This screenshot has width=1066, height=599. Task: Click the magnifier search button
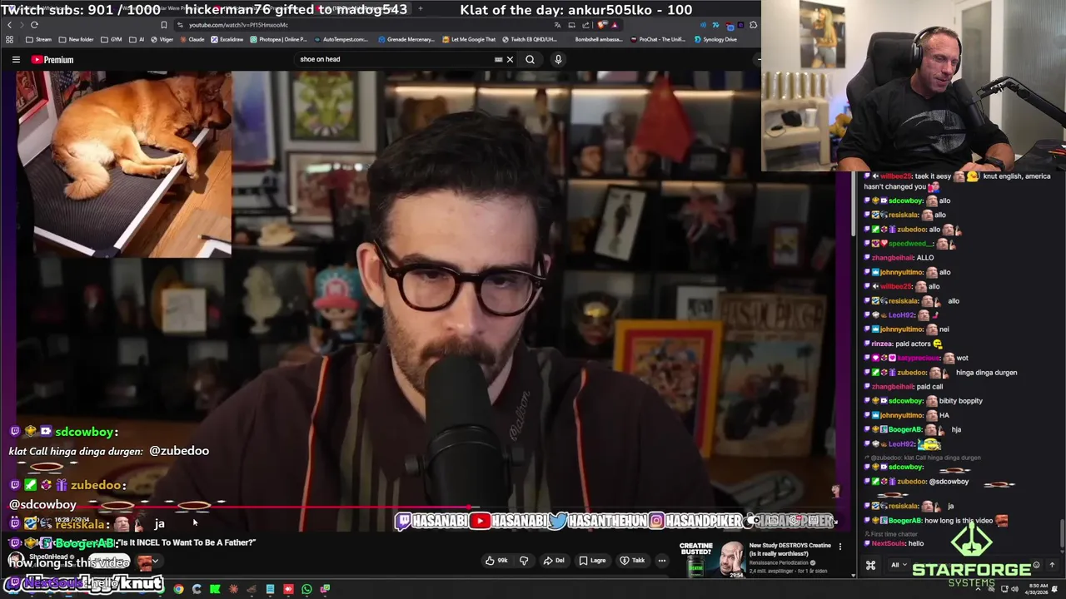pyautogui.click(x=530, y=60)
